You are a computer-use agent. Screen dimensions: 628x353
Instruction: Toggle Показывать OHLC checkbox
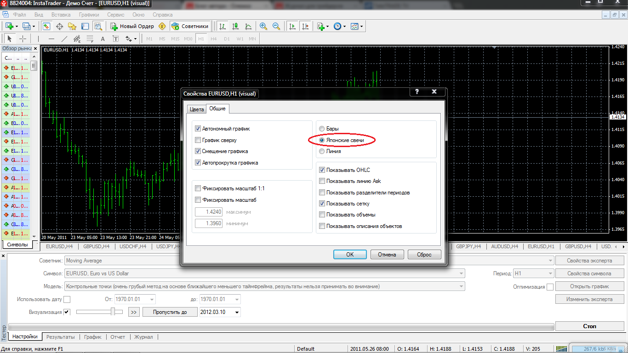pos(322,170)
